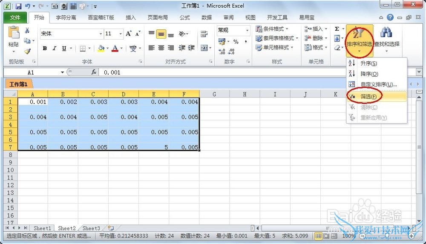Toggle Underline formatting
This screenshot has width=426, height=244.
coord(64,49)
